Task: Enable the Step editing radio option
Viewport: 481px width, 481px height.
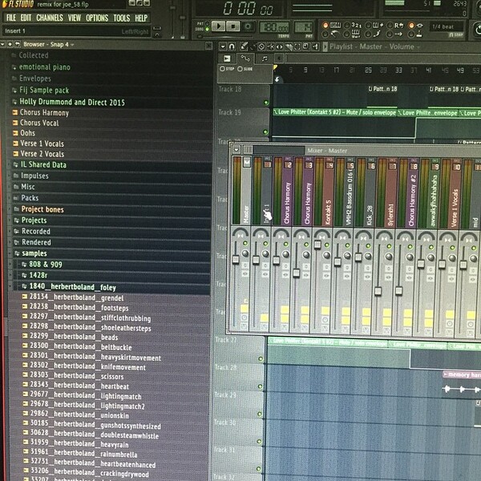Action: [x=222, y=69]
